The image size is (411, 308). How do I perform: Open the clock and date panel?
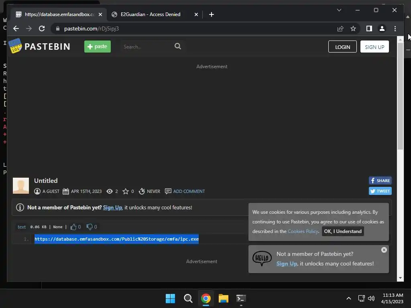(x=393, y=298)
